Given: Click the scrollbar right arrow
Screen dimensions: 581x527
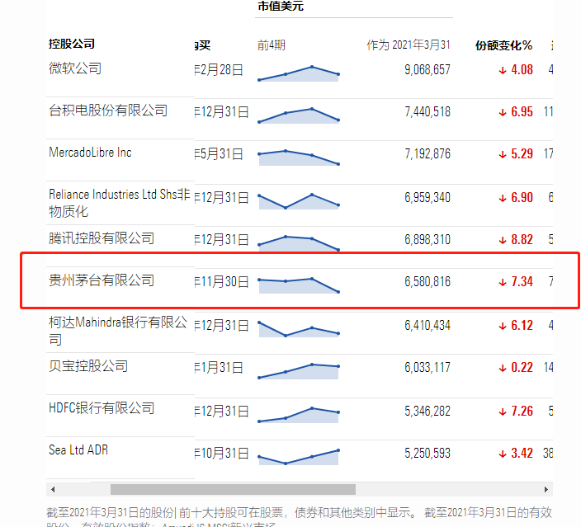Looking at the screenshot, I should [546, 490].
